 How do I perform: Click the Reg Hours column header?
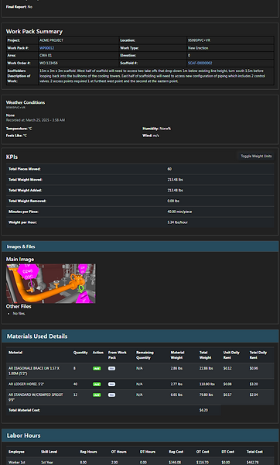[x=88, y=452]
